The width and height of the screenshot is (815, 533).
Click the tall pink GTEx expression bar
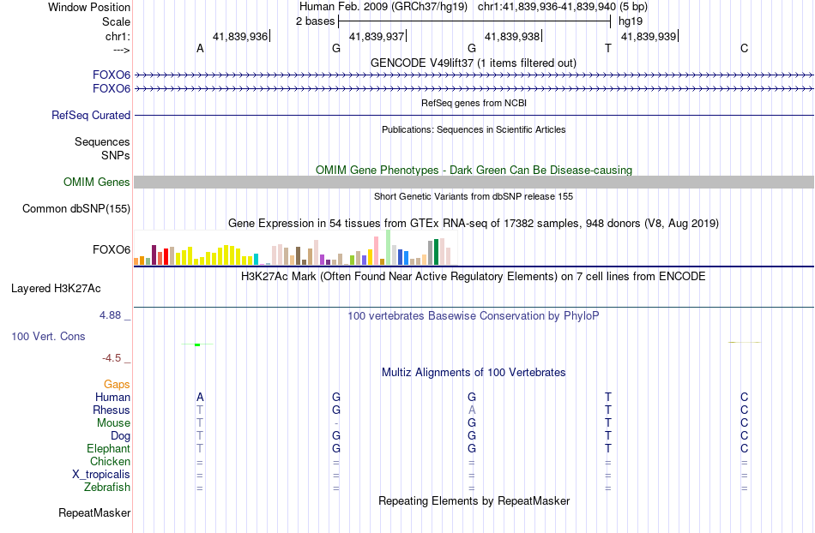[x=376, y=251]
